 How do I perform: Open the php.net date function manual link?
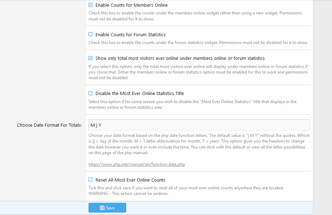point(137,164)
